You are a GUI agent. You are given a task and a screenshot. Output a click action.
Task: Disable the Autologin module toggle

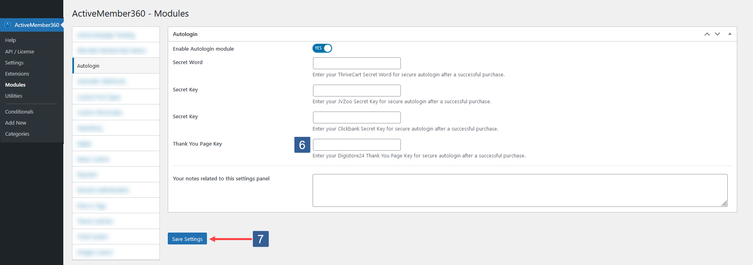(322, 48)
